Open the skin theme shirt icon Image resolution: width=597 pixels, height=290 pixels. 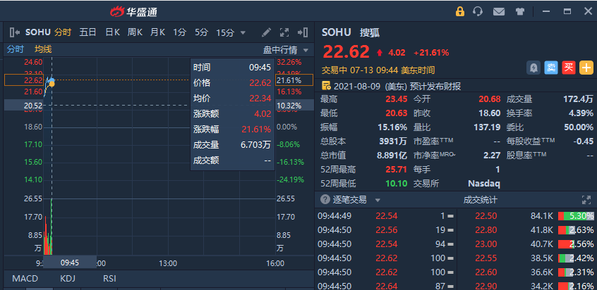[x=520, y=11]
